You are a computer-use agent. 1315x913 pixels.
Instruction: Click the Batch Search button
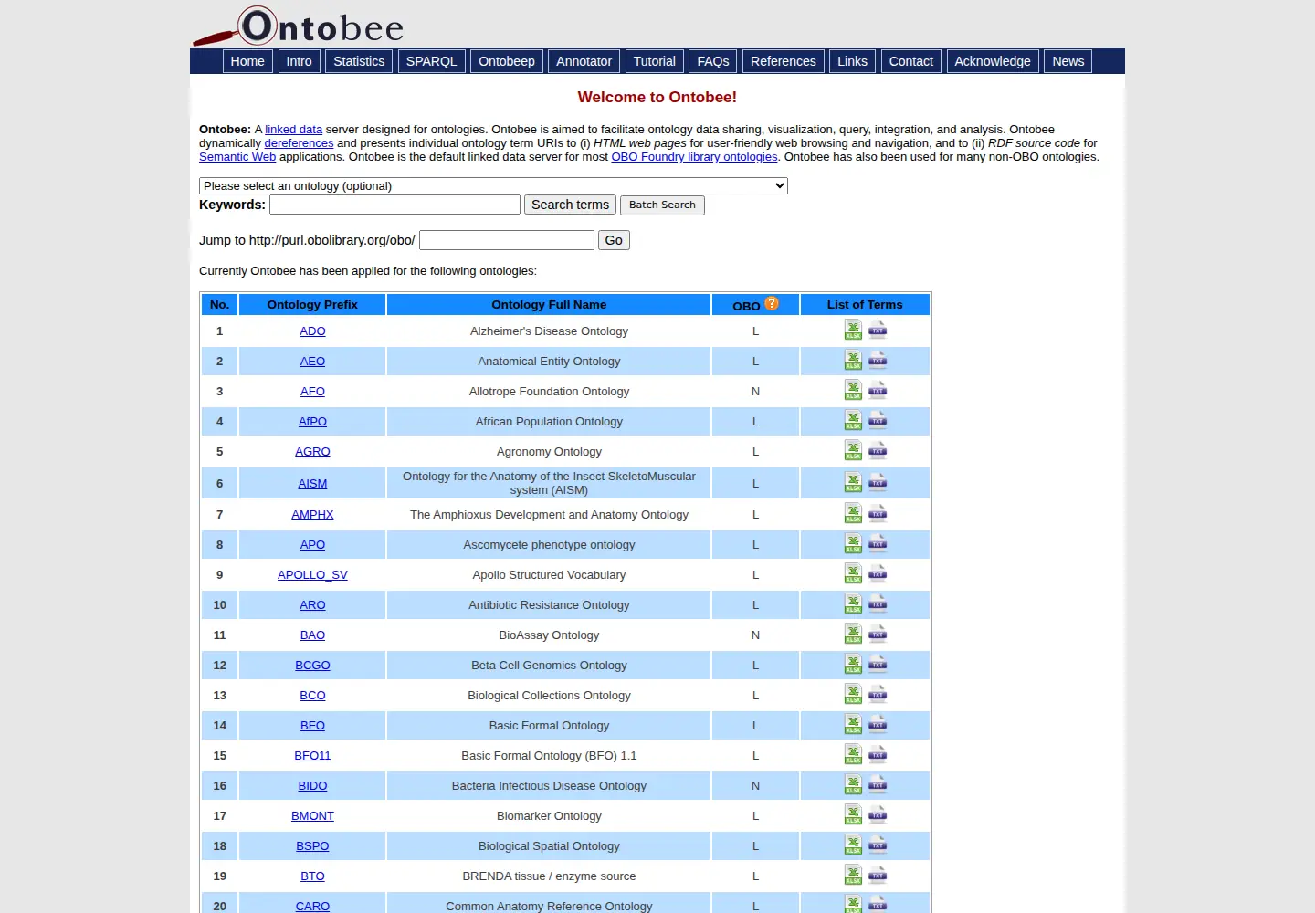coord(662,205)
